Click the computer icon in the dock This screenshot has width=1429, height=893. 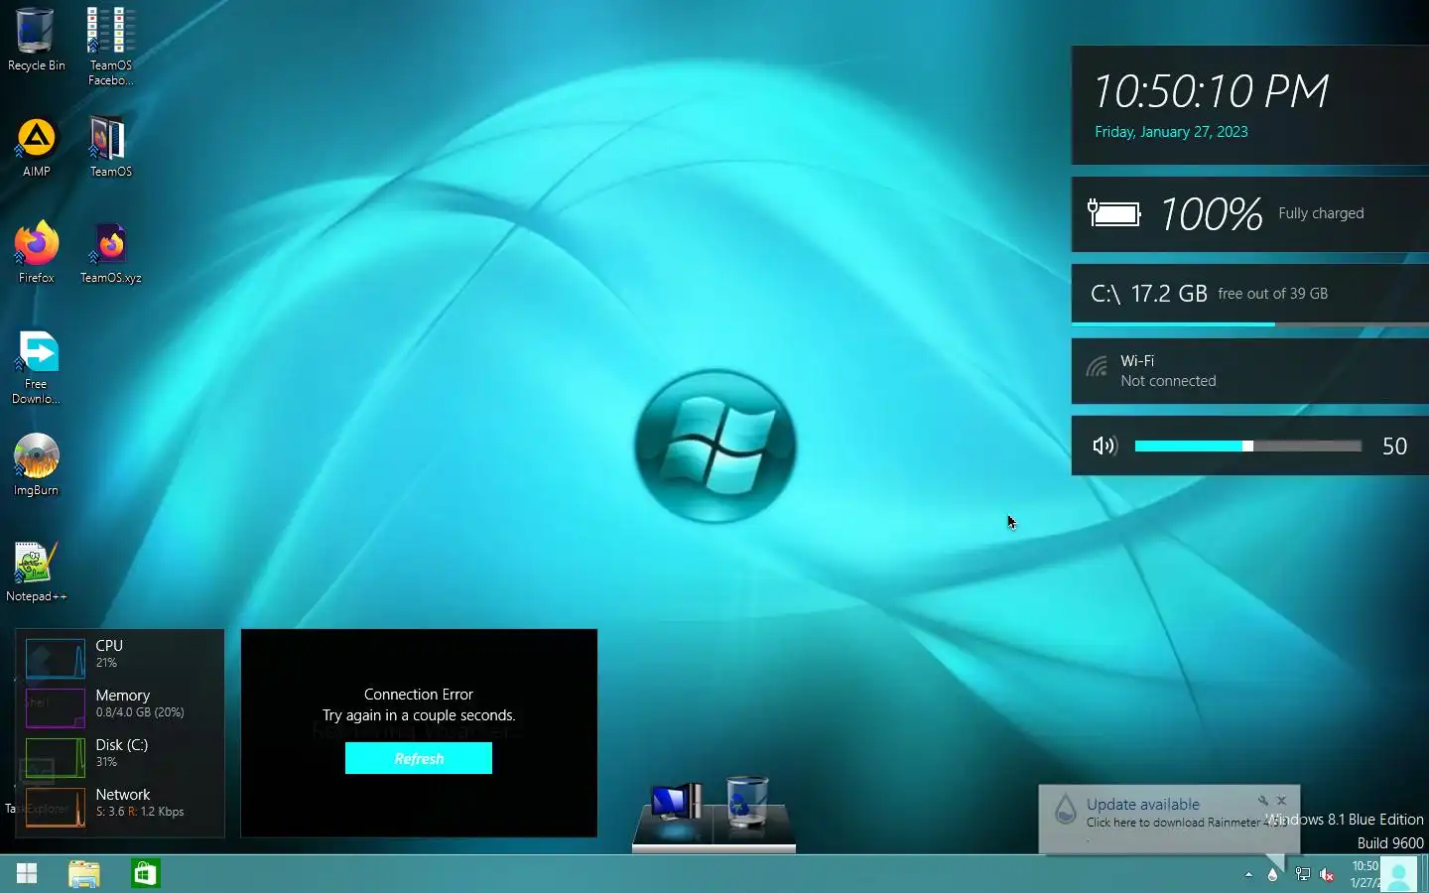coord(676,802)
